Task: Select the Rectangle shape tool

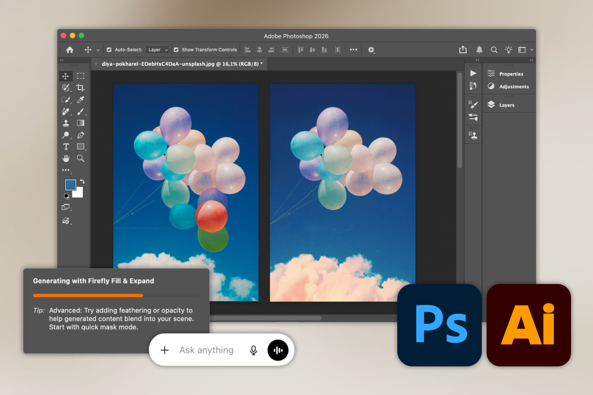Action: (x=81, y=147)
